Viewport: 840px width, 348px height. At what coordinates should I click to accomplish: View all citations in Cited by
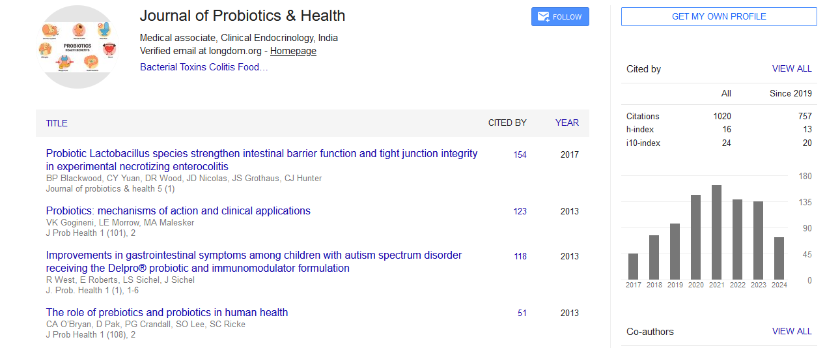[x=792, y=68]
